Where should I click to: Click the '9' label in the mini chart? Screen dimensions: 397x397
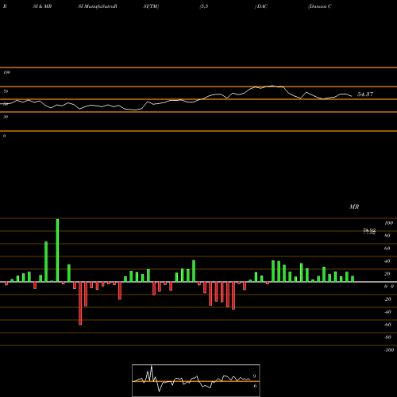254,376
